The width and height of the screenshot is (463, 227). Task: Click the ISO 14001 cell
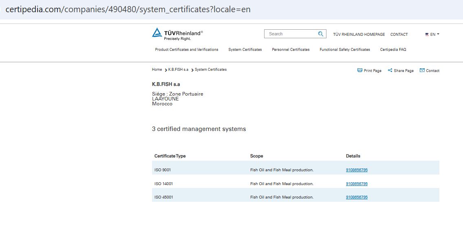[x=163, y=183]
